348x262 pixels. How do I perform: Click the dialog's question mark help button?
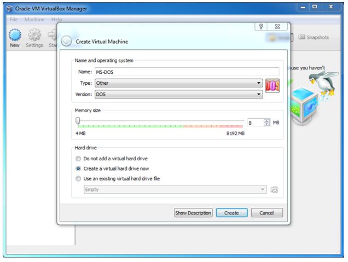[262, 26]
